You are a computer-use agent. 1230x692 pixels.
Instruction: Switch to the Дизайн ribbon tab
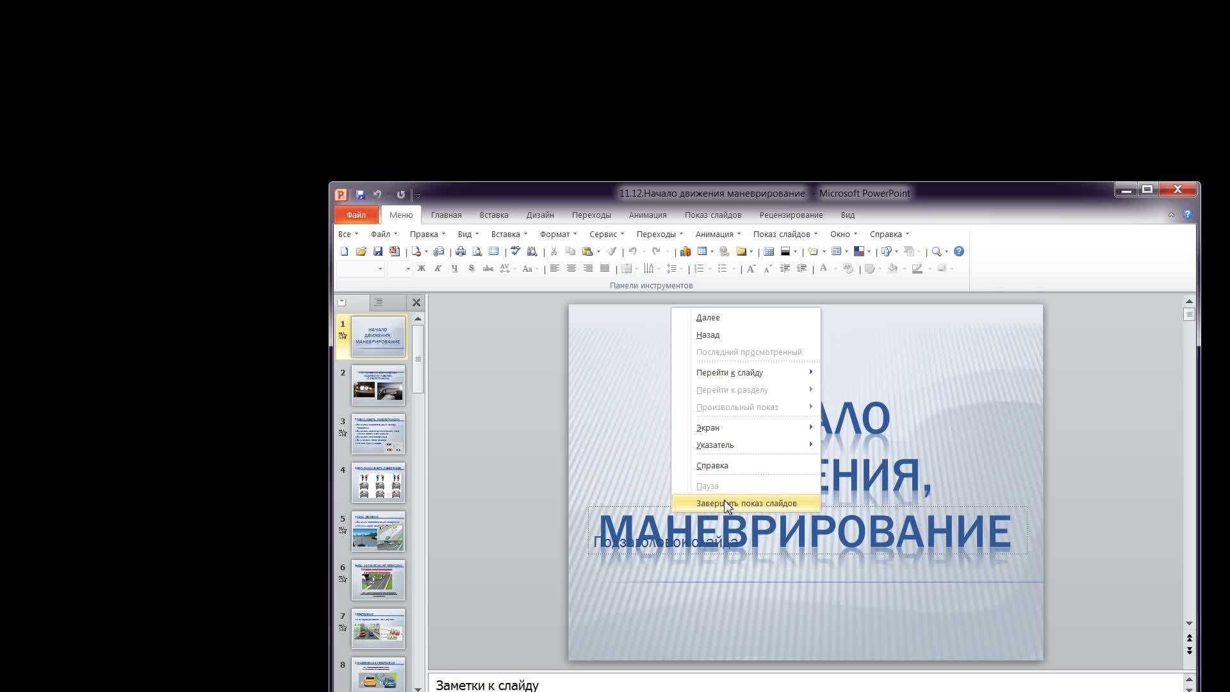pos(539,215)
